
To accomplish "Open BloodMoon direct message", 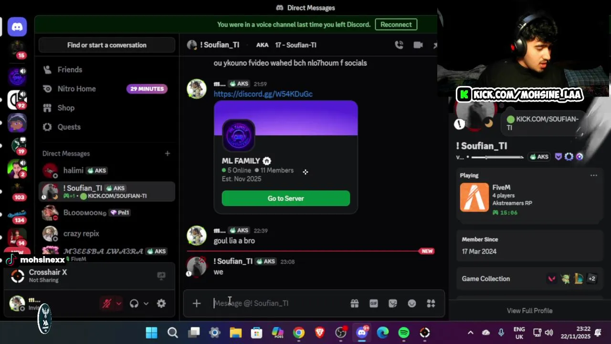I will (x=107, y=213).
